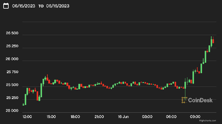The image size is (222, 124).
Task: Click the CoinDesk watermark text
Action: pos(200,100)
